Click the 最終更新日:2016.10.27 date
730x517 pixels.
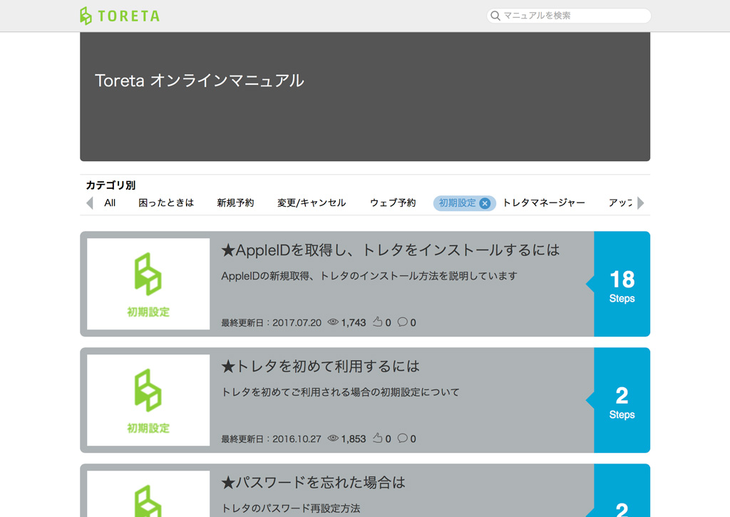[271, 439]
